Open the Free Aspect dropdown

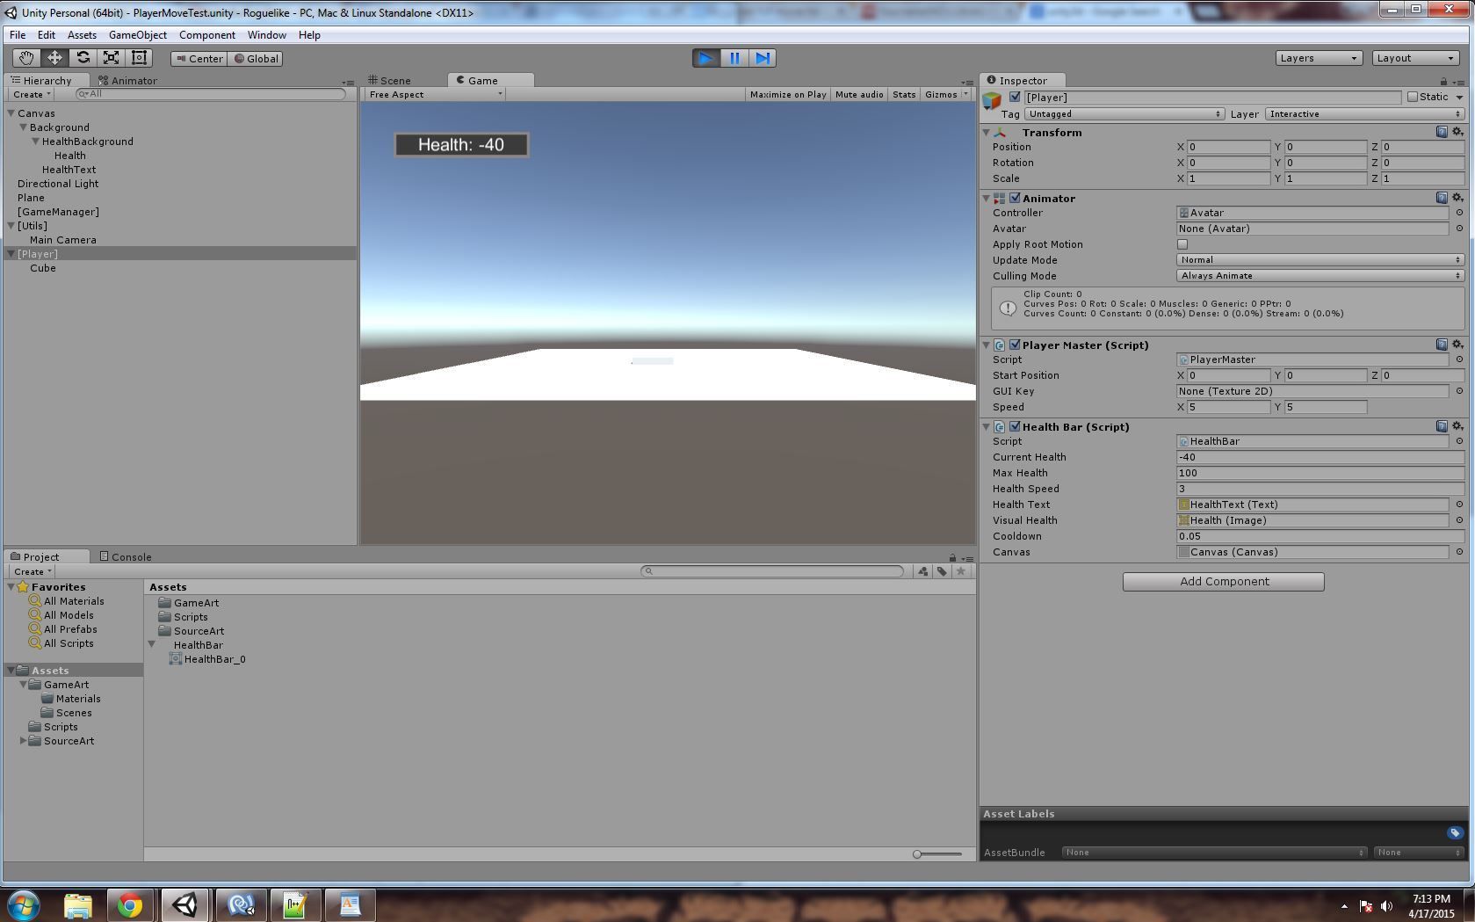click(436, 94)
